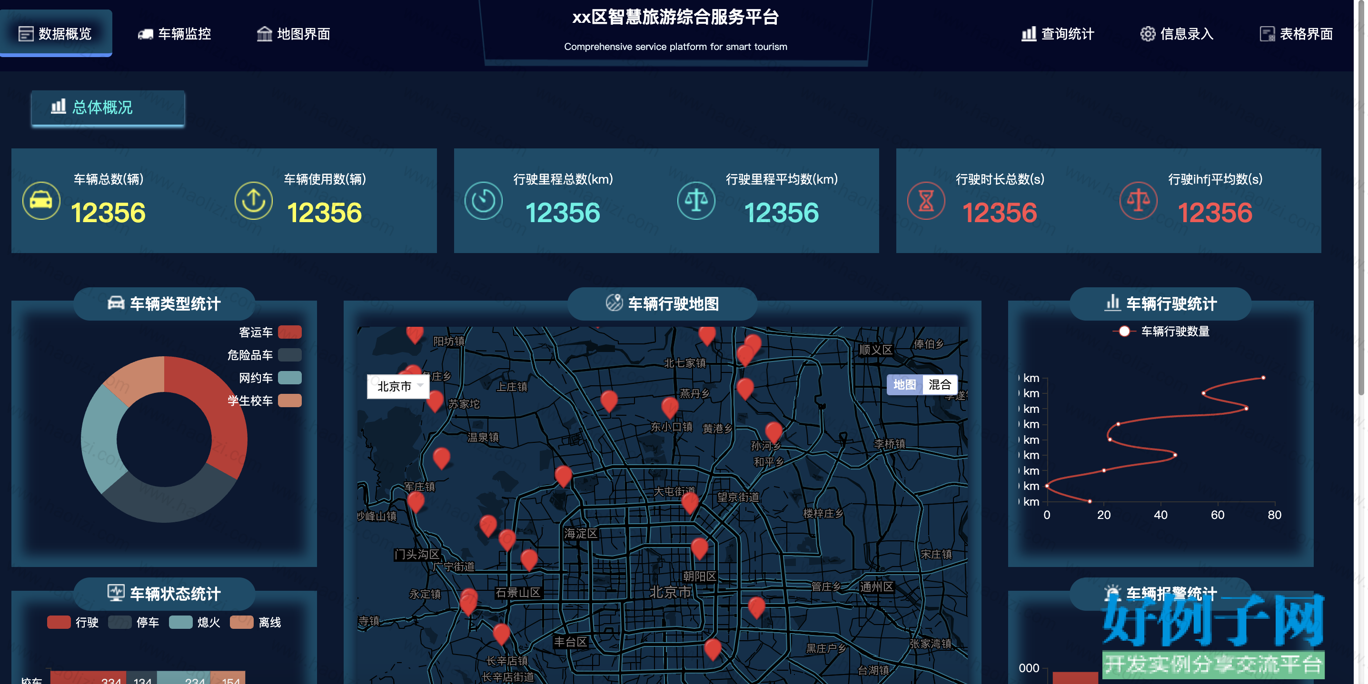Viewport: 1368px width, 684px height.
Task: Click the xx区智慧旅游综合服务平台 header title
Action: pos(675,17)
